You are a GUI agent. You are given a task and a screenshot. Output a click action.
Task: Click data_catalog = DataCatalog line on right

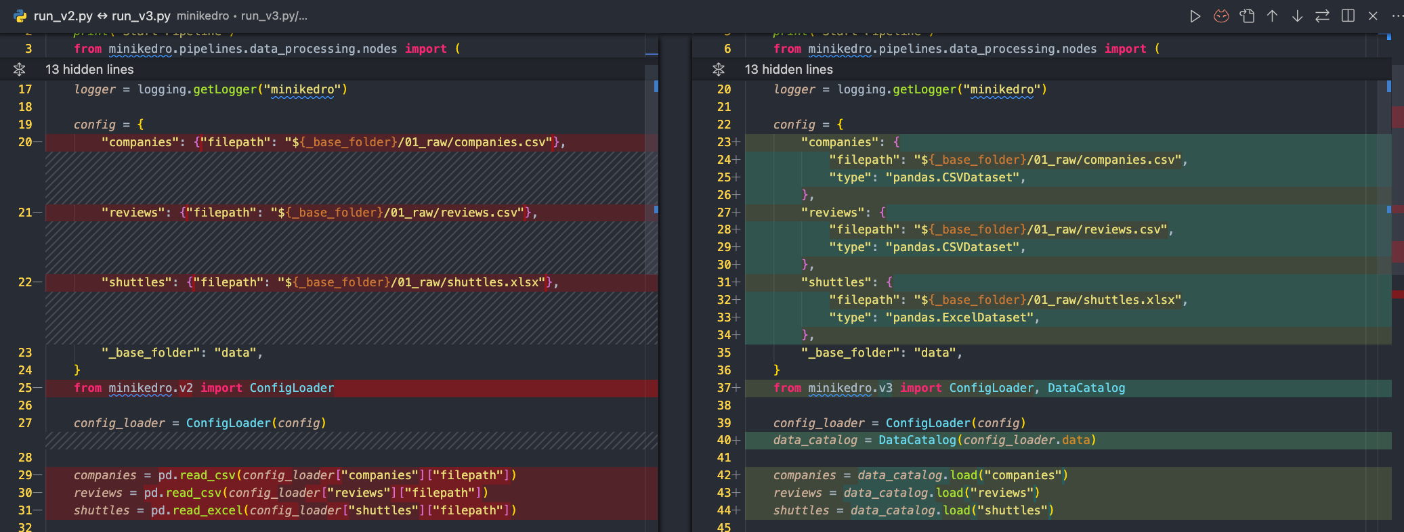pos(935,440)
